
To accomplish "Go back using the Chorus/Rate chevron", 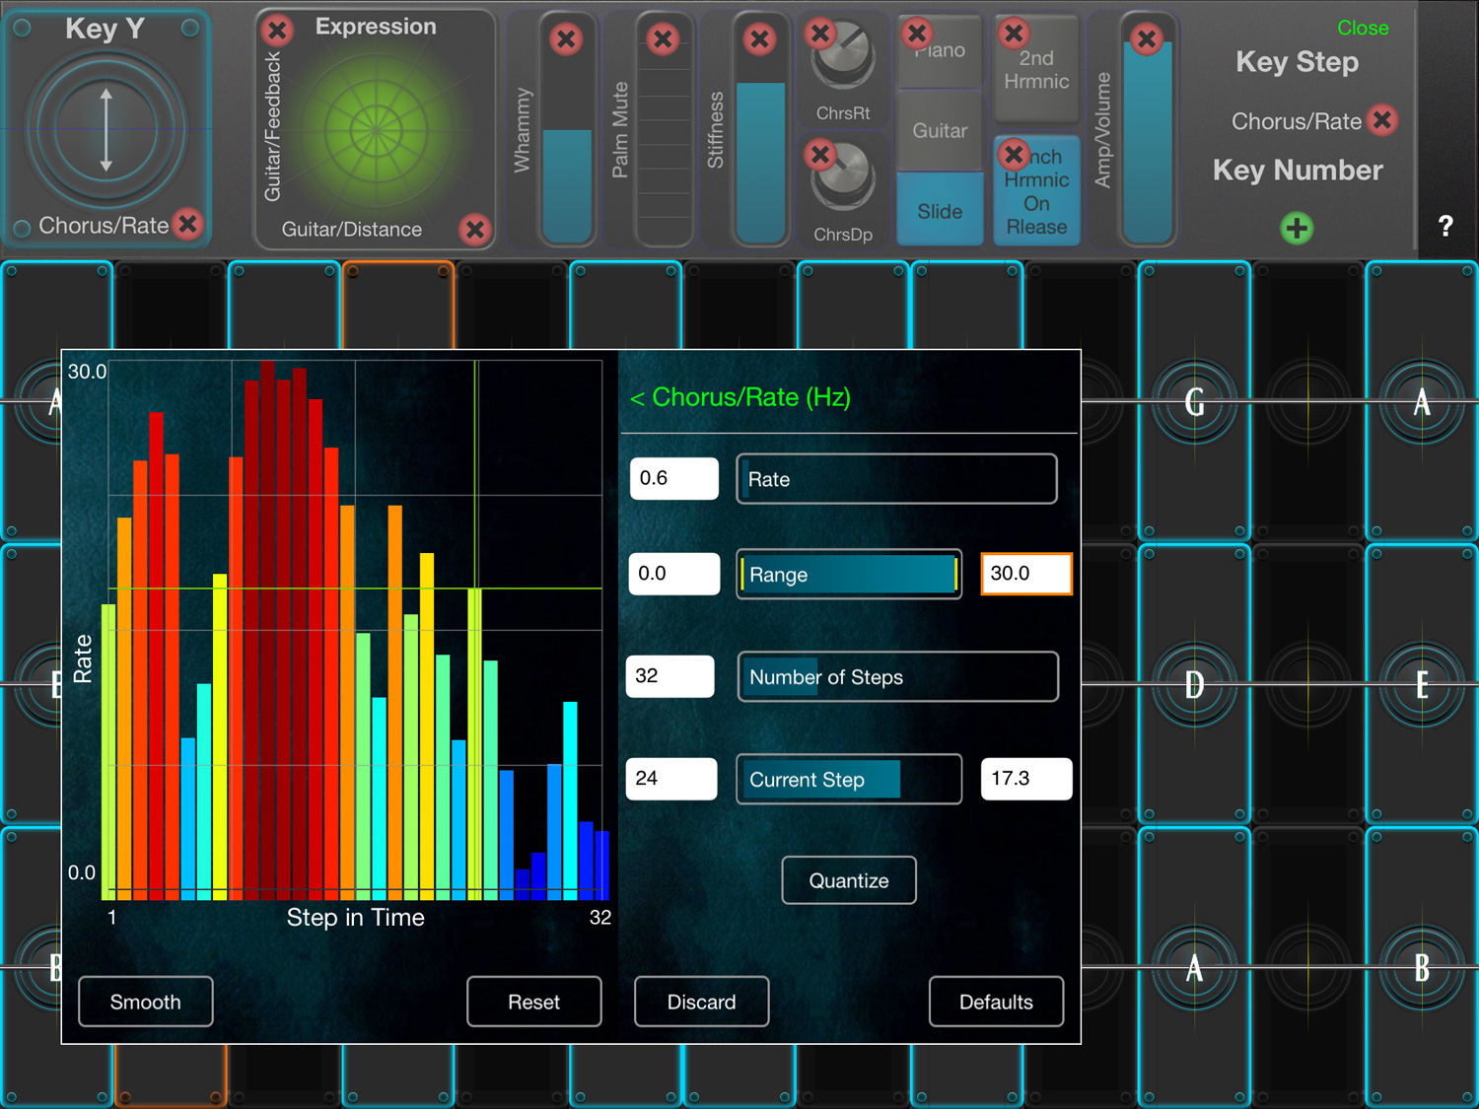I will pos(637,398).
